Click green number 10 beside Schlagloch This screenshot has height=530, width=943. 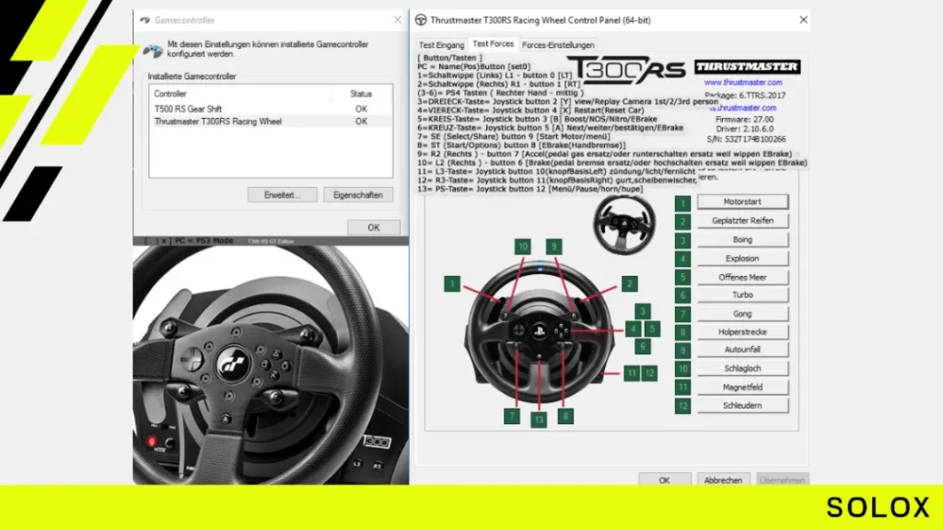click(x=682, y=369)
